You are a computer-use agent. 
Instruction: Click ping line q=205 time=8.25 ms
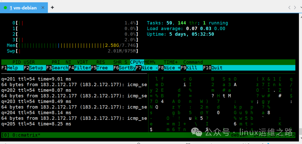[36, 124]
